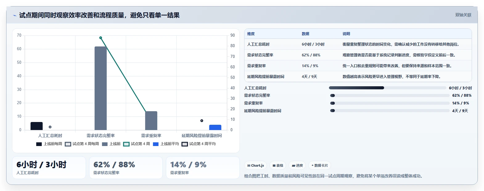
Task: Click description starting 观察管理者是否能基于系统记录
Action: pyautogui.click(x=399, y=55)
